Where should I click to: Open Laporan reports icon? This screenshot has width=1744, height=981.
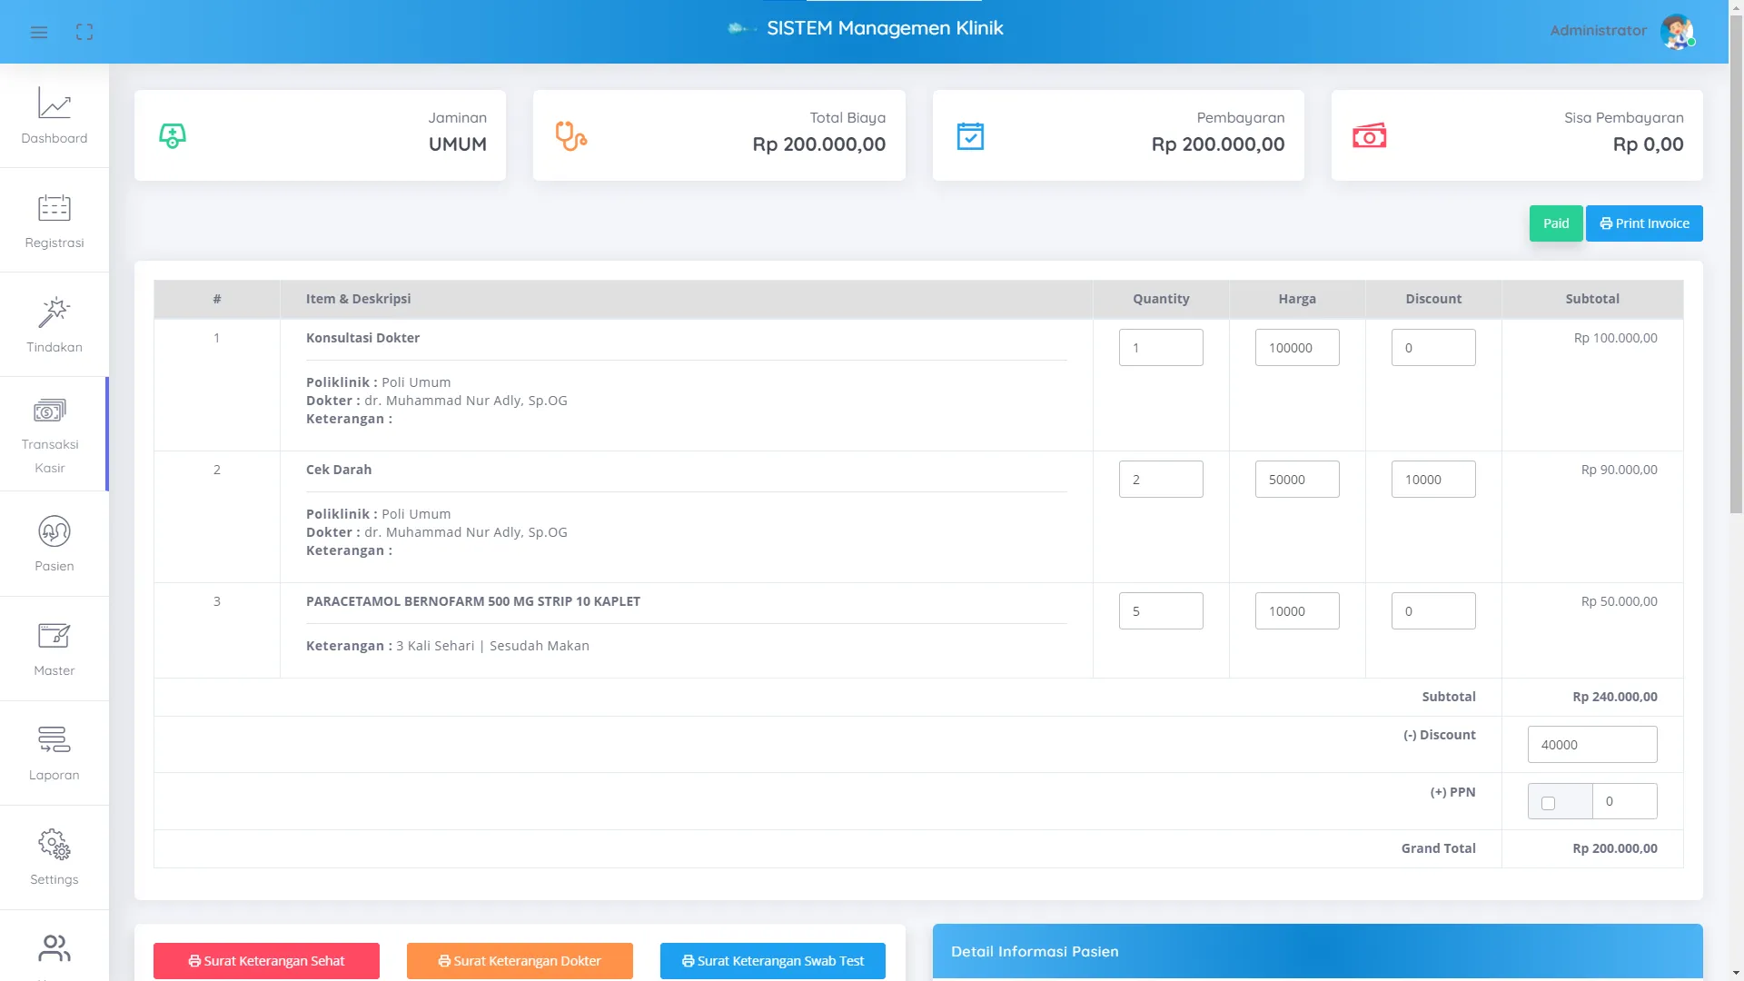pos(54,739)
